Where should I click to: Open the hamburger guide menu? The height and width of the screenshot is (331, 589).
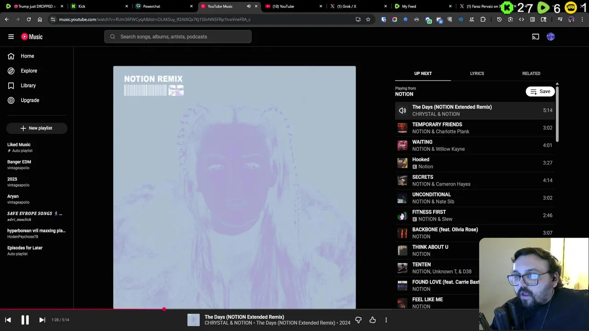tap(11, 37)
